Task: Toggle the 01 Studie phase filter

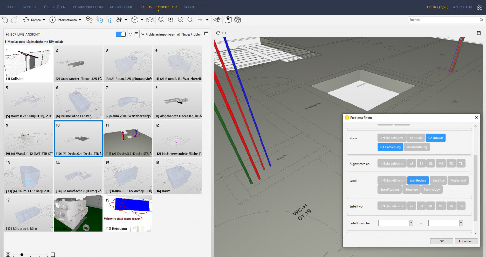Action: (x=416, y=138)
